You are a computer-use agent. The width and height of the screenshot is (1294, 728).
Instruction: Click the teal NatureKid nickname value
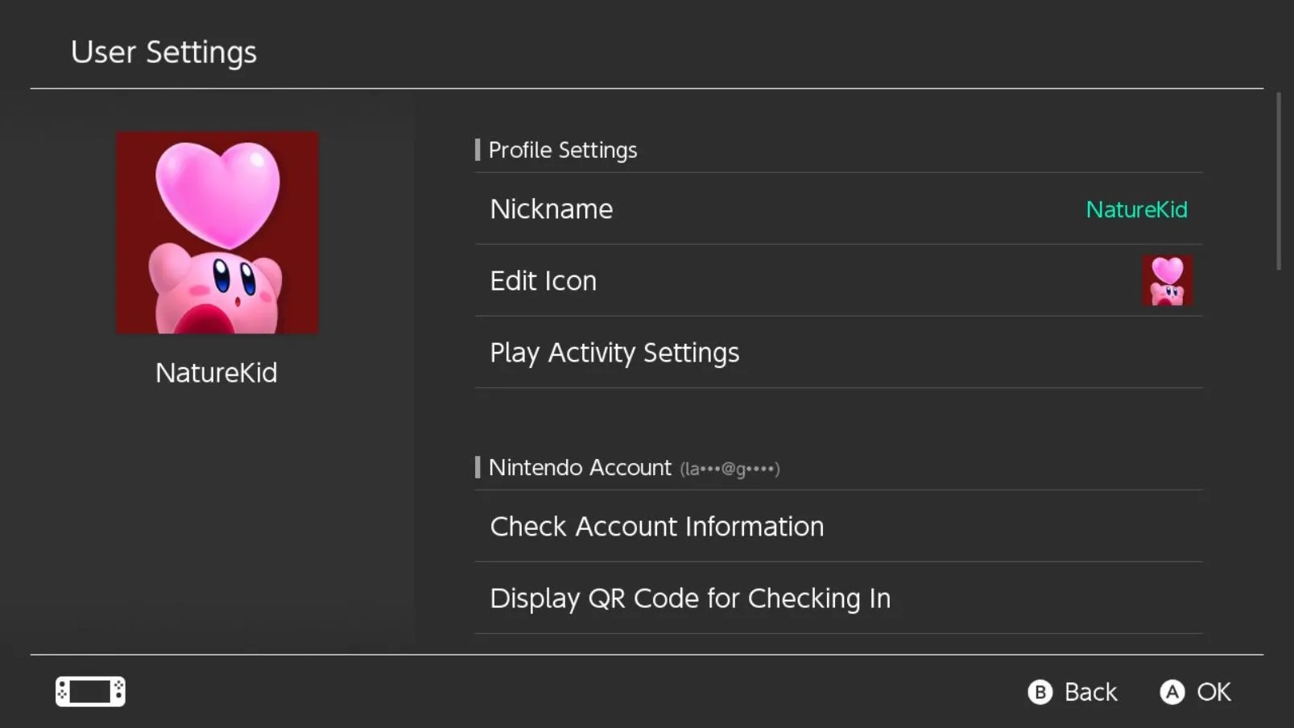pyautogui.click(x=1136, y=209)
